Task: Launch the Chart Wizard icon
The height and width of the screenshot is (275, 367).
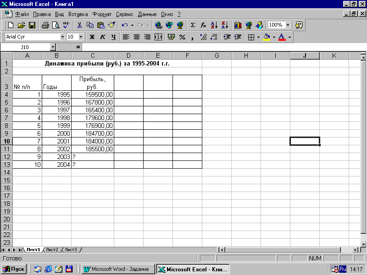Action: (238, 25)
